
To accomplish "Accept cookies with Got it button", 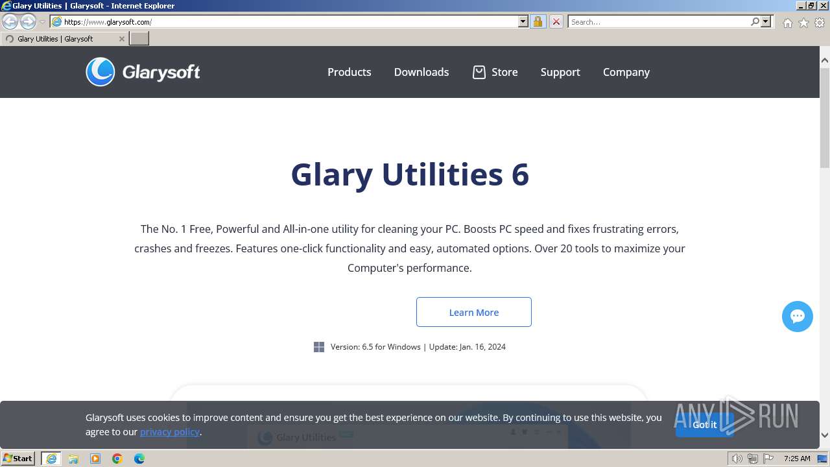I will point(705,425).
